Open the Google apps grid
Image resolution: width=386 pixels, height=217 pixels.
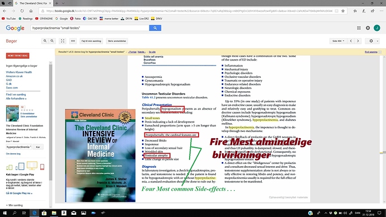pyautogui.click(x=359, y=28)
